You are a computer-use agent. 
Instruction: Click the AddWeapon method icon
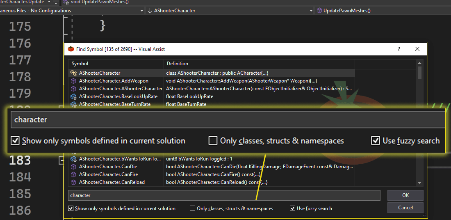pos(74,81)
